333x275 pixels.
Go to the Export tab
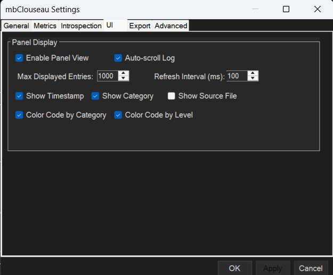tap(140, 26)
